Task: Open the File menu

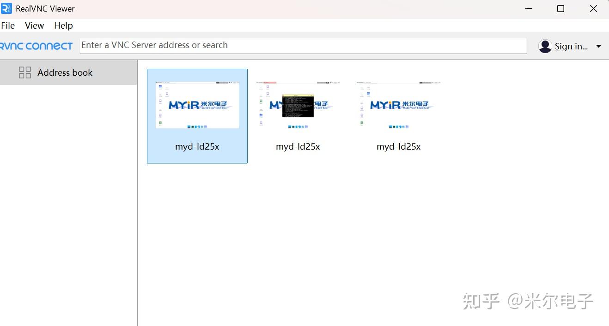Action: (x=8, y=25)
